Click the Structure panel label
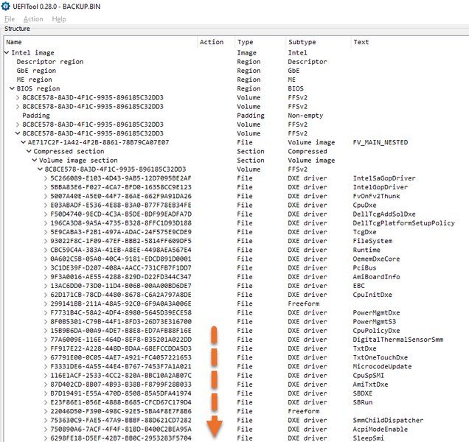The image size is (469, 442). click(x=17, y=29)
